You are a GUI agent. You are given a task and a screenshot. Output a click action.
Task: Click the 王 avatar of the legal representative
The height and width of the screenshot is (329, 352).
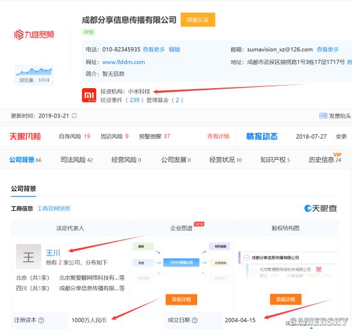click(x=29, y=257)
